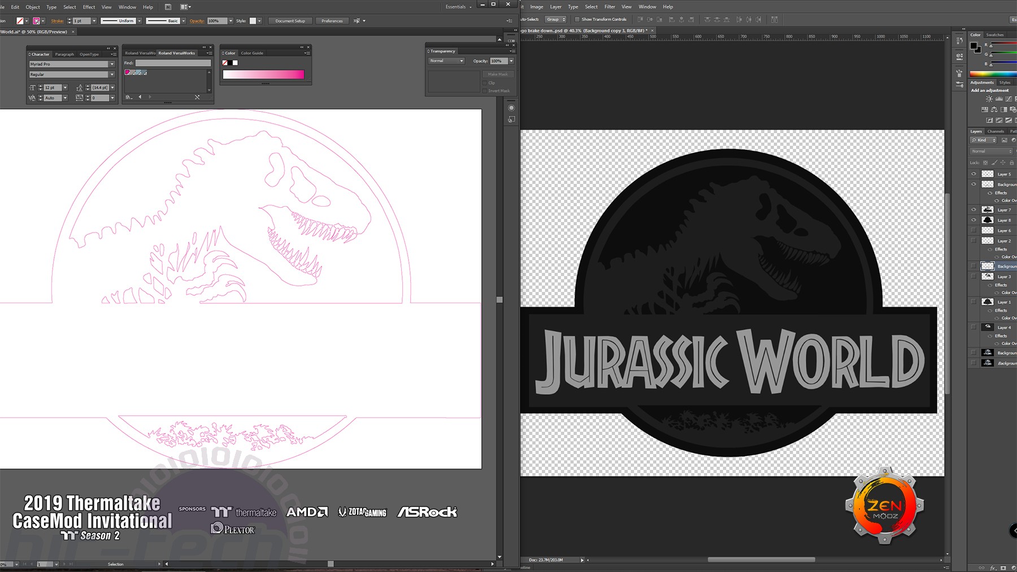Click Auto-Align Layers icon
Image resolution: width=1017 pixels, height=572 pixels.
pos(775,19)
